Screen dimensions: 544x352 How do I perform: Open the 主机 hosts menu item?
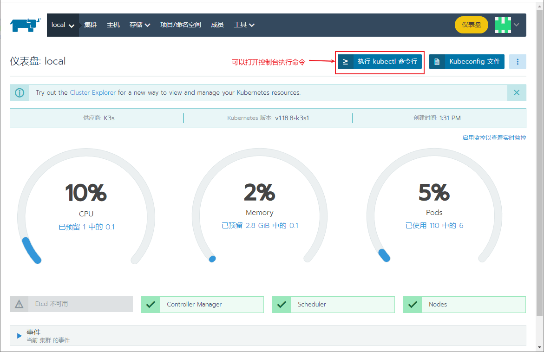pos(113,25)
